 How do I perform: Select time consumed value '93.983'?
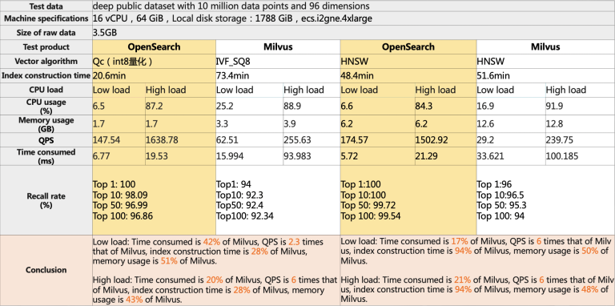tap(297, 156)
